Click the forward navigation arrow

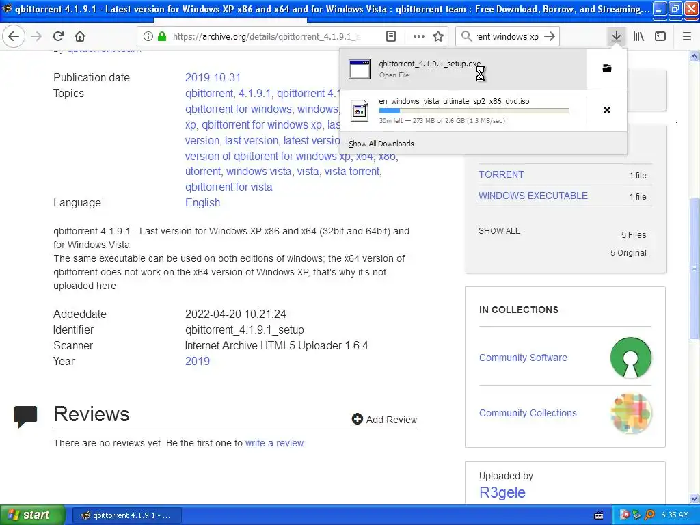(x=37, y=36)
